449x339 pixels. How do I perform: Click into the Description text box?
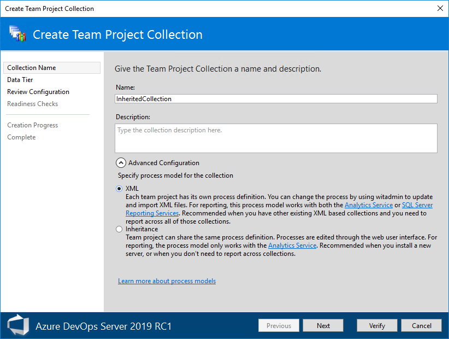pyautogui.click(x=276, y=138)
